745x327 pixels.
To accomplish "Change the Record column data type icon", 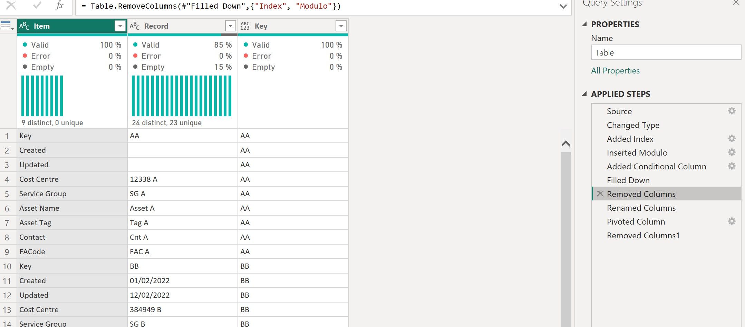I will tap(135, 26).
